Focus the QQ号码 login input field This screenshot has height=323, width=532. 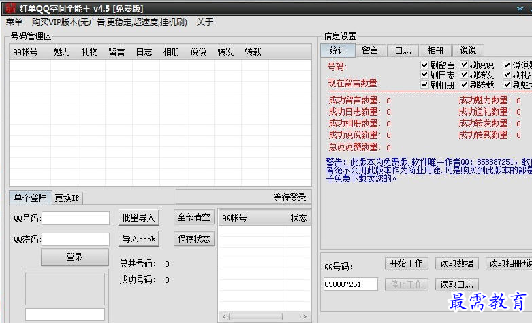76,218
